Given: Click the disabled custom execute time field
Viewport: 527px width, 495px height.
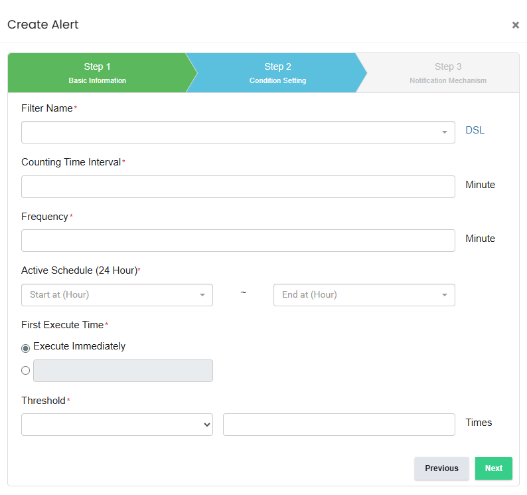Looking at the screenshot, I should [x=123, y=371].
